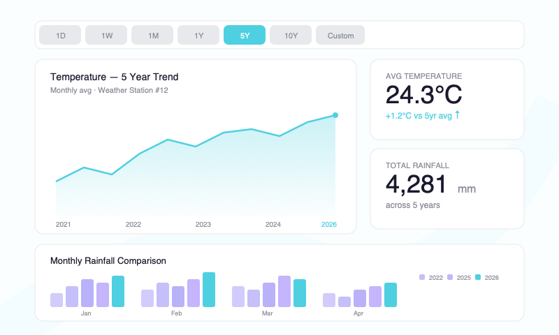The width and height of the screenshot is (559, 335).
Task: Click the 'Monthly Rainfall Comparison' heading
Action: point(108,261)
